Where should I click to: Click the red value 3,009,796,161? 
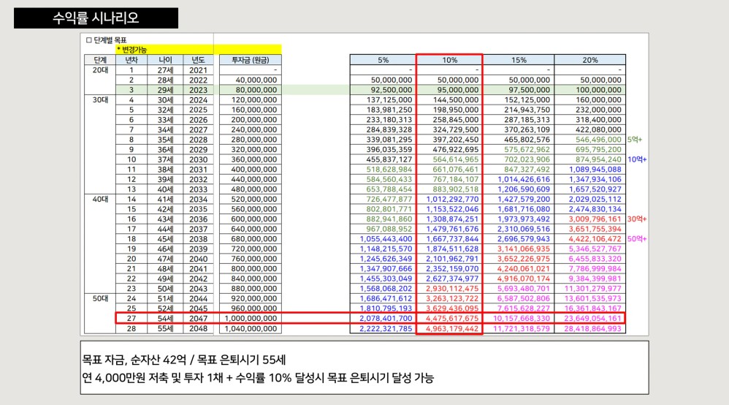click(x=595, y=219)
